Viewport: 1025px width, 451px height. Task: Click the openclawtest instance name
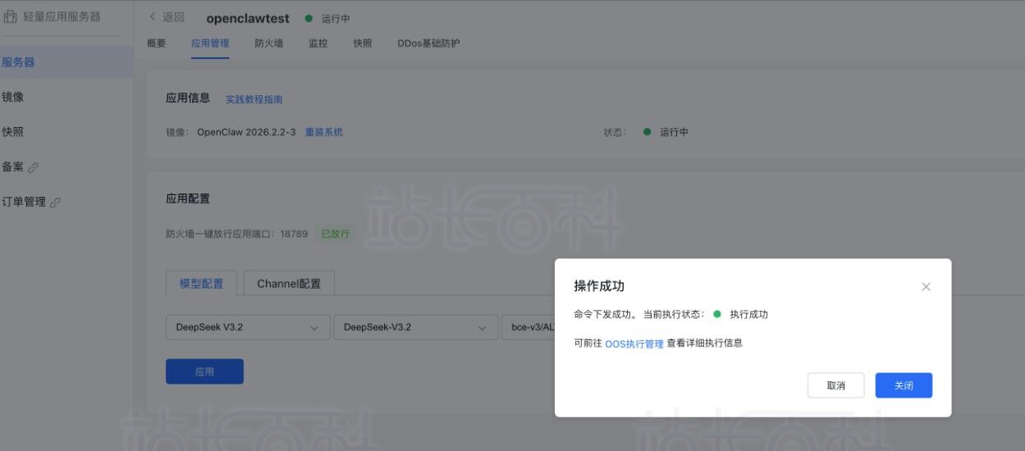pyautogui.click(x=248, y=18)
